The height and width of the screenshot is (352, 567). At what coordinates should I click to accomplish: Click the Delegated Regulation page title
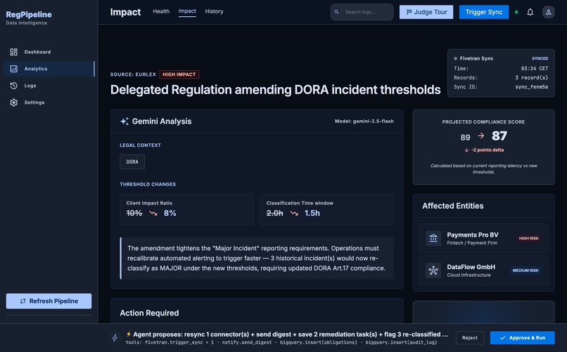[x=275, y=89]
